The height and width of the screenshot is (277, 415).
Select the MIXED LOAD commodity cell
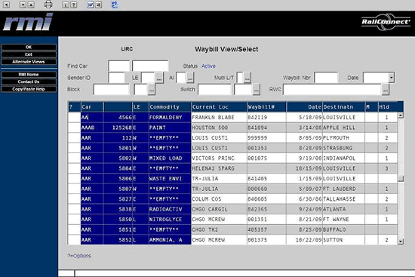[x=170, y=158]
